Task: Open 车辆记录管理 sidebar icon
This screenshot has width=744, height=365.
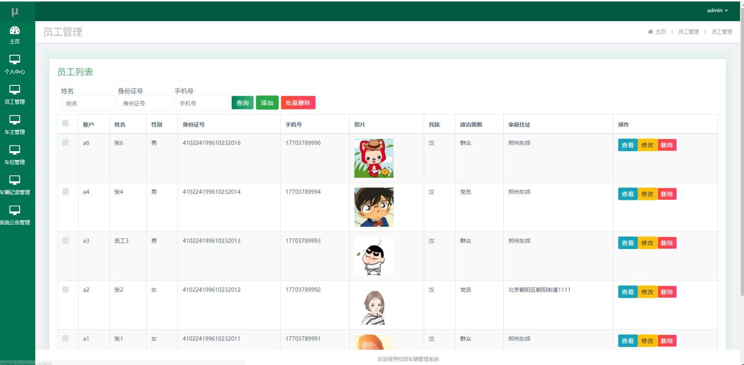Action: click(x=15, y=180)
